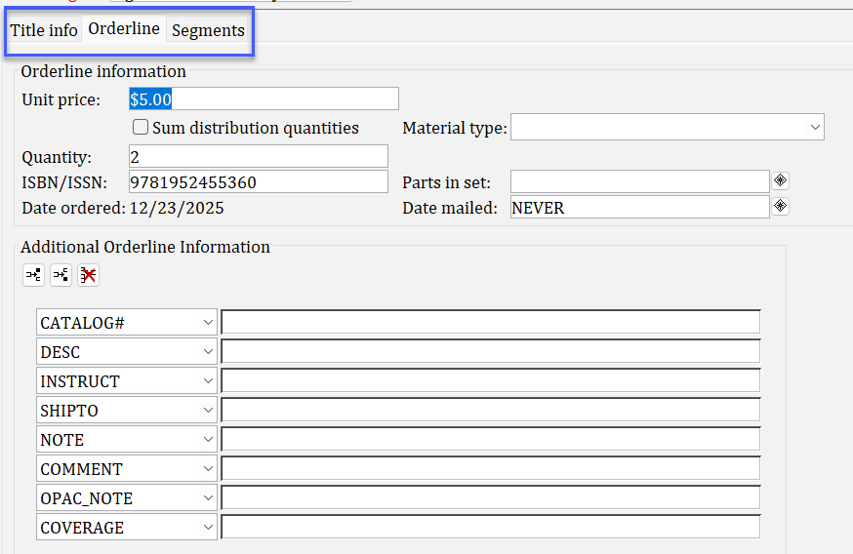Expand the OPAC_NOTE entry type dropdown
The width and height of the screenshot is (853, 554).
coord(208,498)
